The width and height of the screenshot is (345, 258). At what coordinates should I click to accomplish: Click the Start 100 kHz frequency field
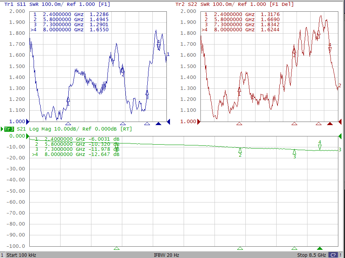(21, 255)
